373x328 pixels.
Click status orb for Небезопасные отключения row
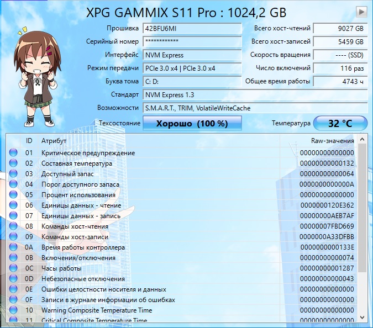[x=13, y=278]
